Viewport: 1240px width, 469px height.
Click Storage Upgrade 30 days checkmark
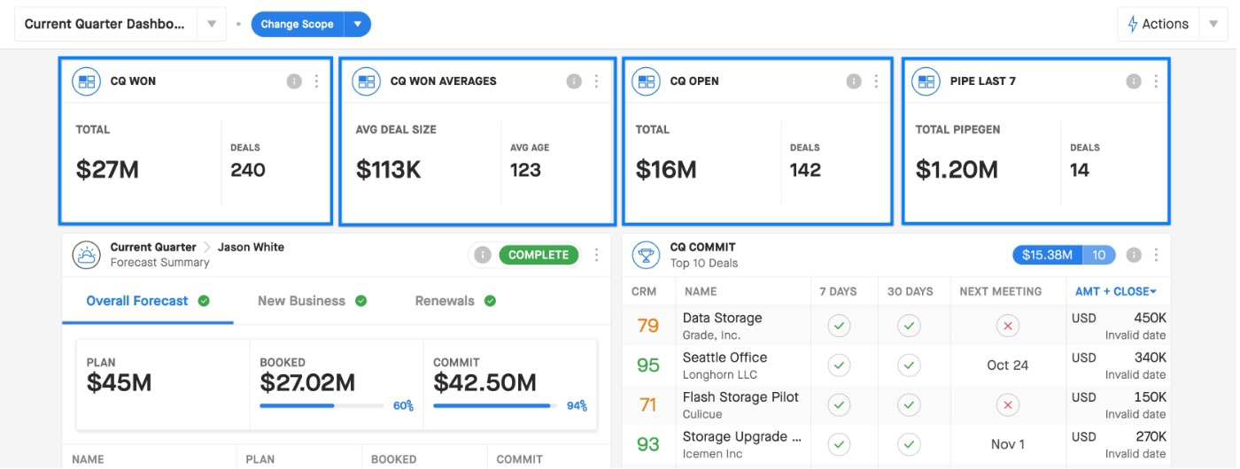point(909,444)
